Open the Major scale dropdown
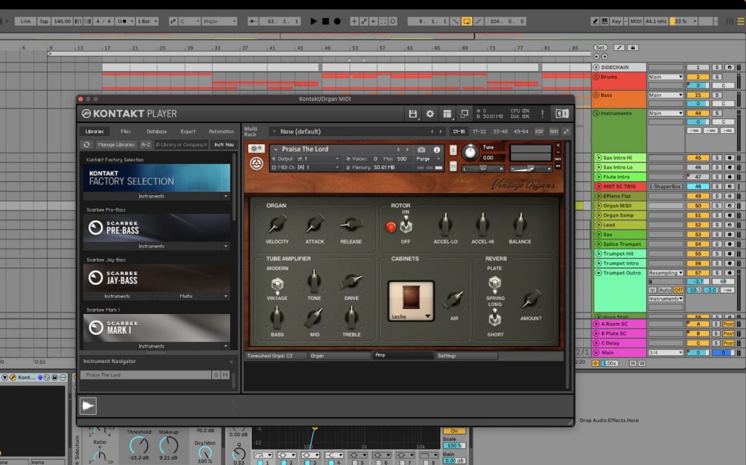The height and width of the screenshot is (465, 746). tap(219, 21)
